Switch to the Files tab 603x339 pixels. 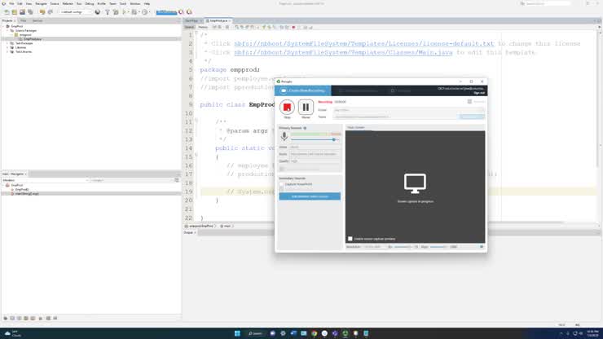[x=24, y=20]
